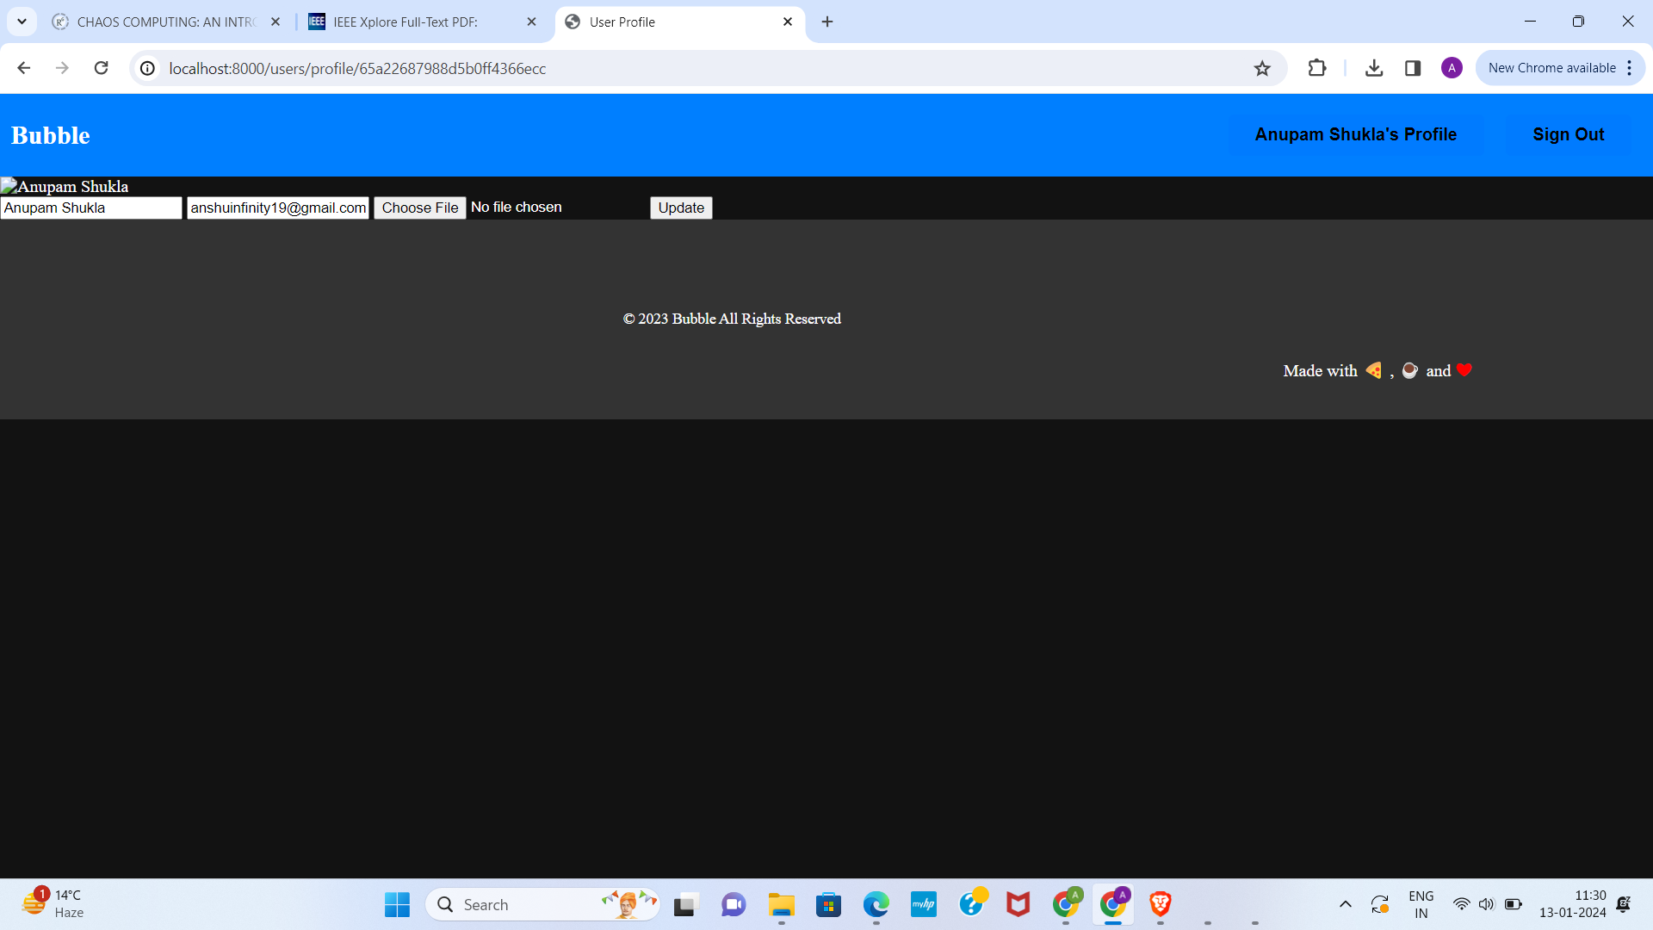
Task: Click Sign Out link
Action: (1568, 134)
